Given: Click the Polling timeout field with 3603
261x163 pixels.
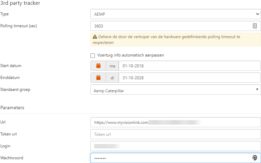Looking at the screenshot, I should coord(171,26).
